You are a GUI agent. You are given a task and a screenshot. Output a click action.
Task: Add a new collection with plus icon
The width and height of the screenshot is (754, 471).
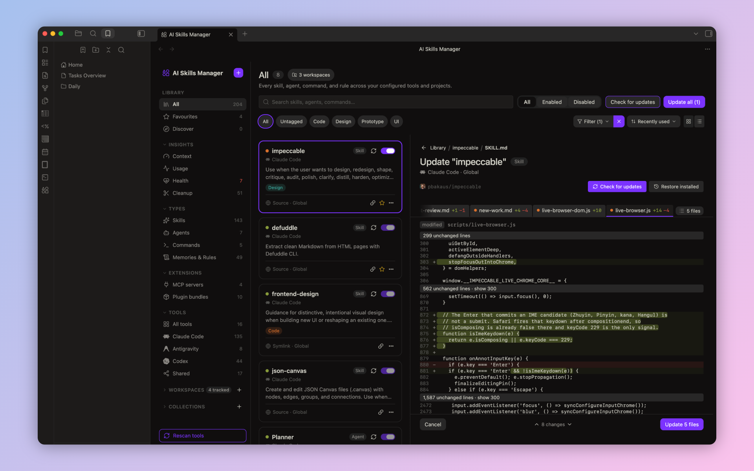click(239, 407)
